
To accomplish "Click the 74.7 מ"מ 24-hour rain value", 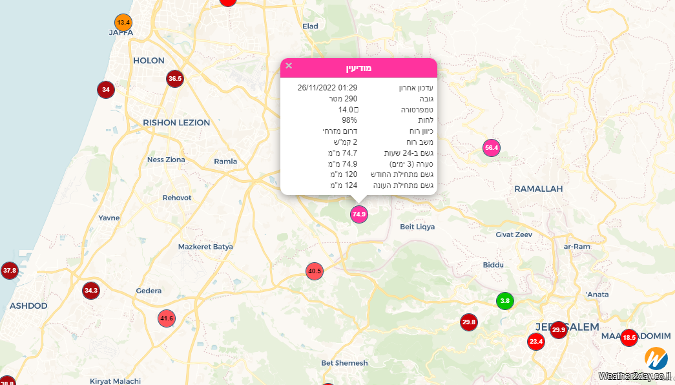I will coord(344,153).
